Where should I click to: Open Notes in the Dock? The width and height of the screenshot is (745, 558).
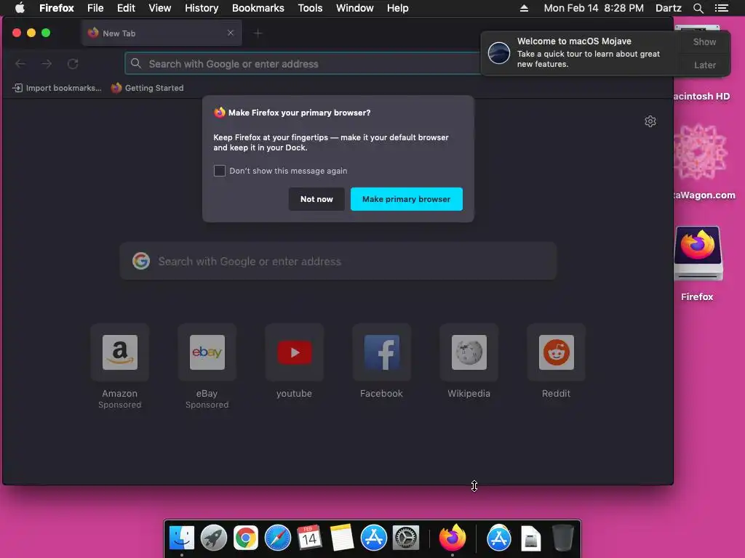[342, 538]
